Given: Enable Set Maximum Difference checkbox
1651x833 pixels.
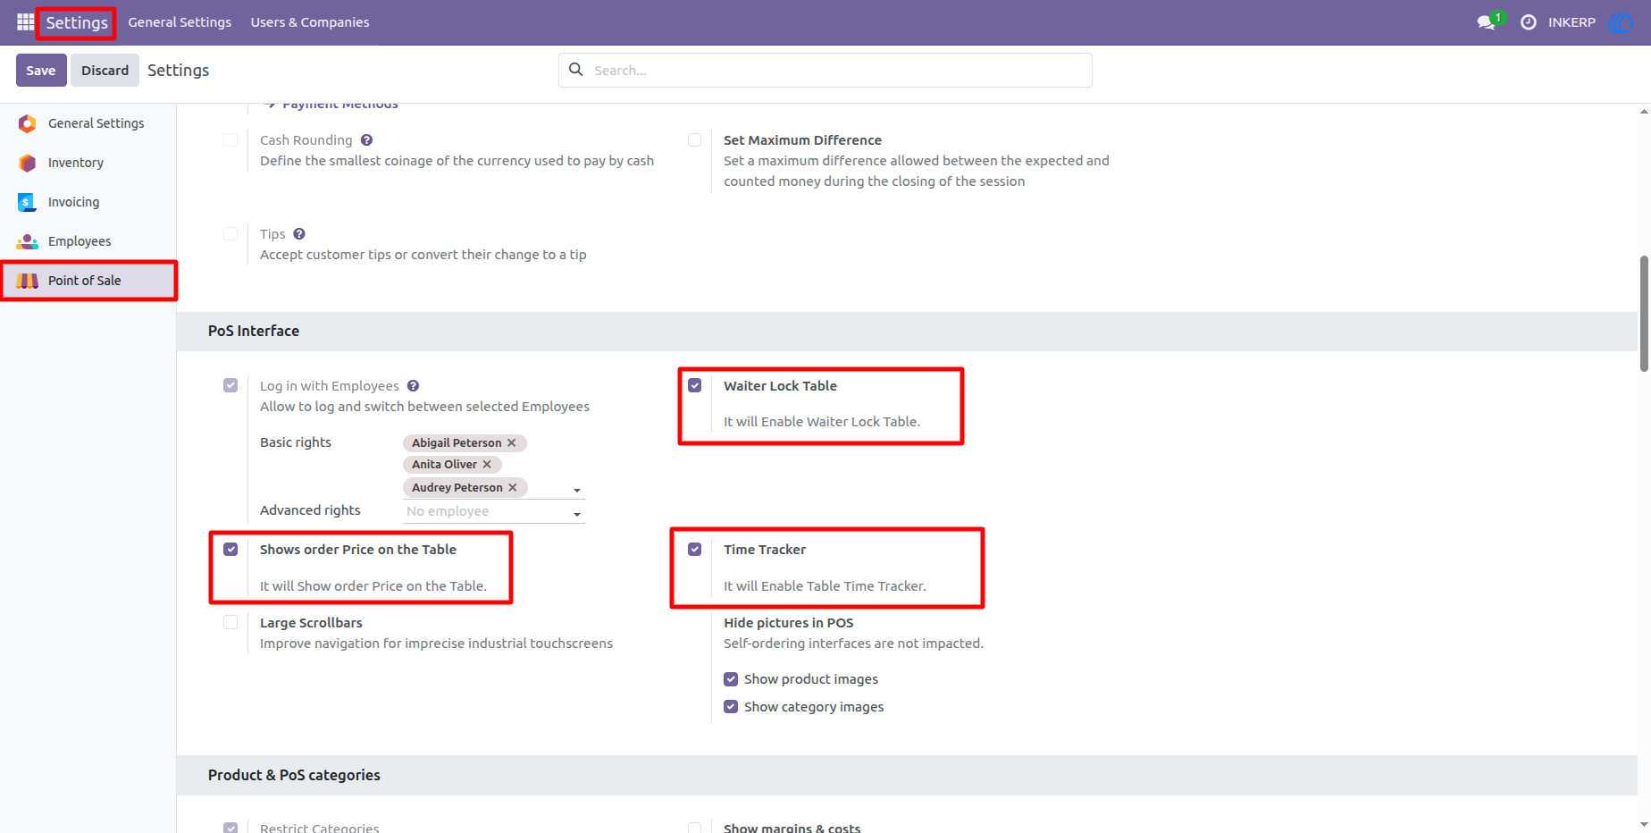Looking at the screenshot, I should point(694,140).
